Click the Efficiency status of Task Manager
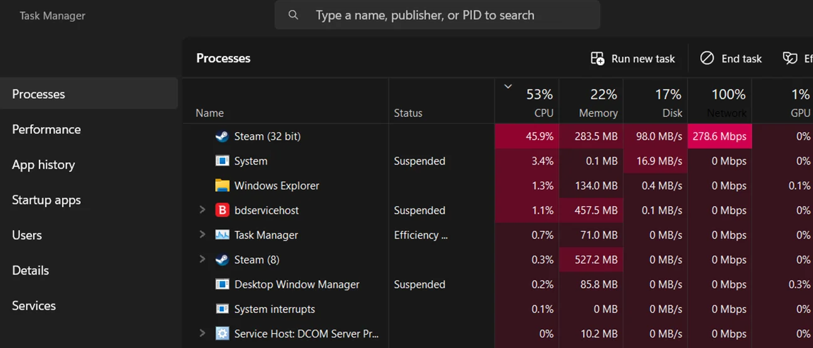 421,235
